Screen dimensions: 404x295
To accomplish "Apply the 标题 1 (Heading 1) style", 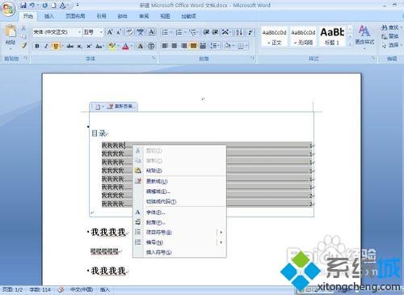I will point(332,37).
